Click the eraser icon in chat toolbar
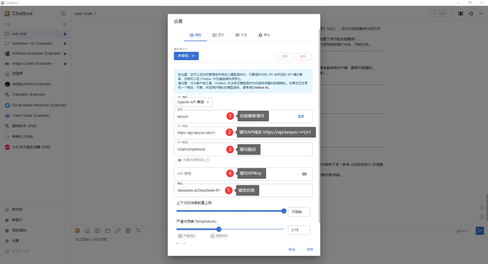The height and width of the screenshot is (264, 488). coord(87,230)
